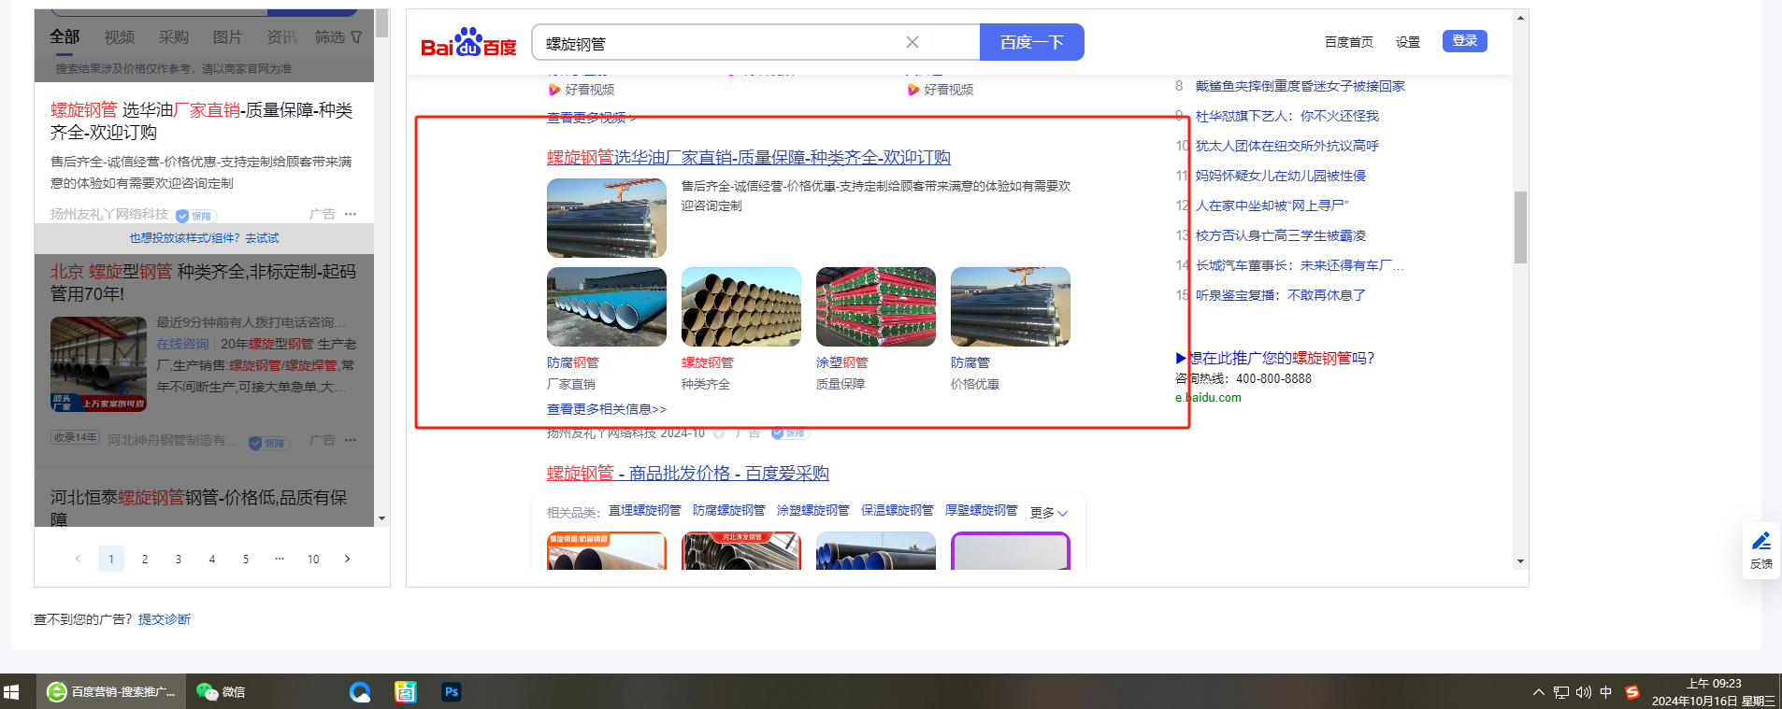Go to page 2 of results
Viewport: 1782px width, 709px height.
[145, 559]
